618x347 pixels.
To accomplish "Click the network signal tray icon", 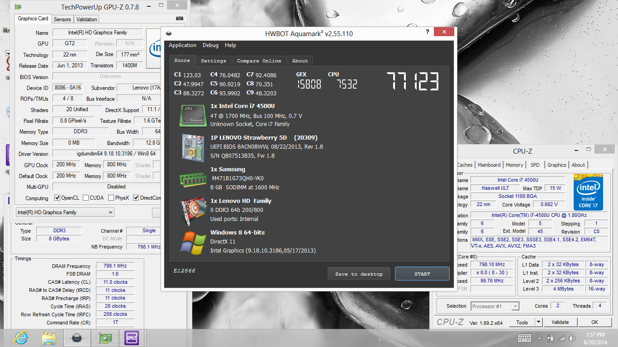I will pos(561,338).
